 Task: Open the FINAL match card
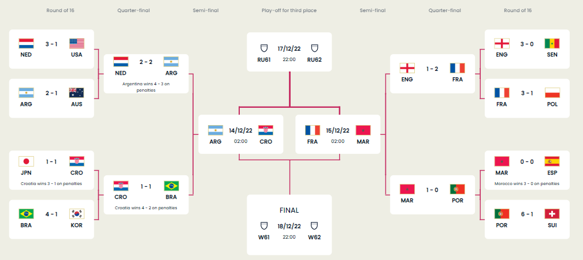(x=289, y=225)
